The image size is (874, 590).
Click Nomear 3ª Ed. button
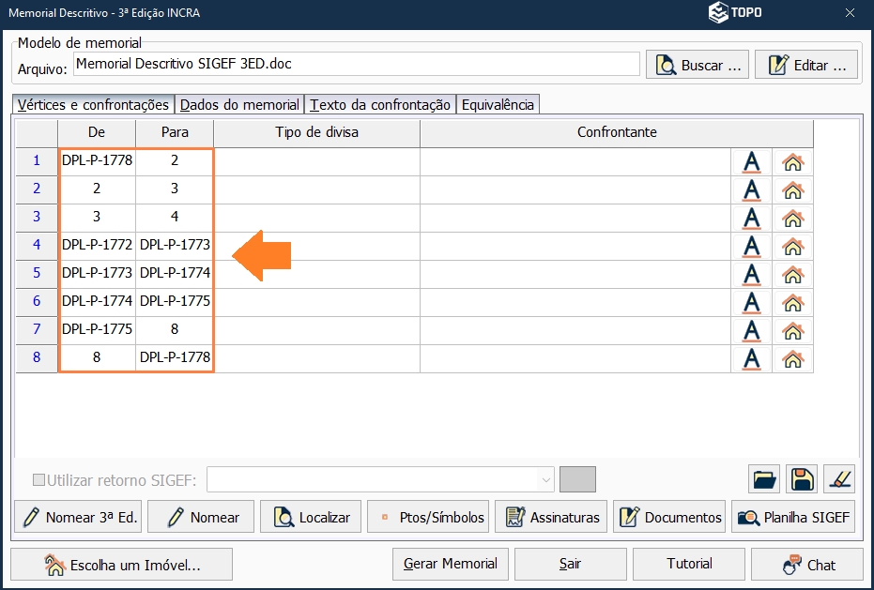(78, 517)
